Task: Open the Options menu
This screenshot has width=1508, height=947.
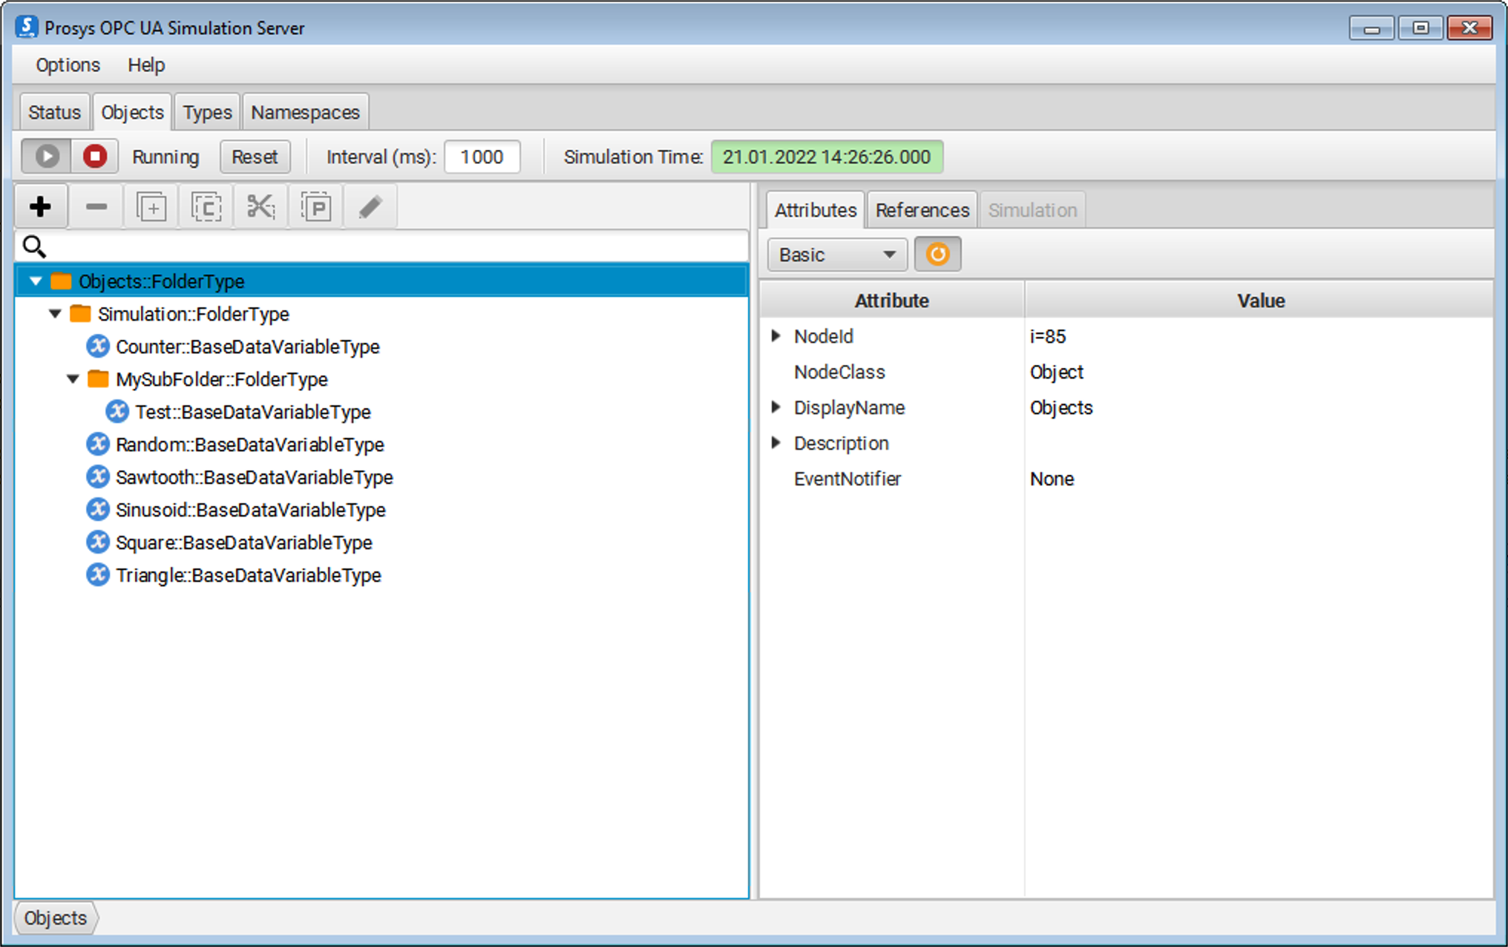Action: pyautogui.click(x=68, y=65)
